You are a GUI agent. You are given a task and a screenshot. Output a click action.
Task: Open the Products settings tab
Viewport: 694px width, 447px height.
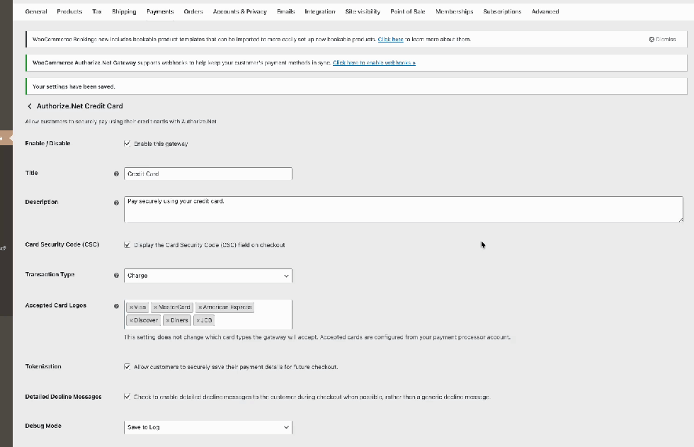69,11
